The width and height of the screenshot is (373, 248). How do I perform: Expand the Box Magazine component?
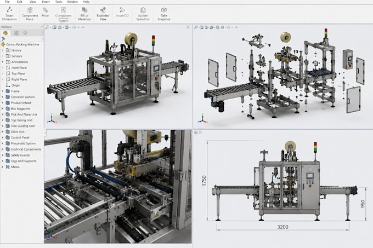coord(3,108)
